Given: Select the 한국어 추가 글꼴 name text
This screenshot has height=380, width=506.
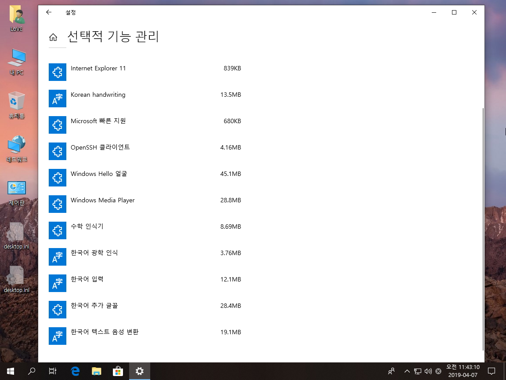Looking at the screenshot, I should coord(94,306).
